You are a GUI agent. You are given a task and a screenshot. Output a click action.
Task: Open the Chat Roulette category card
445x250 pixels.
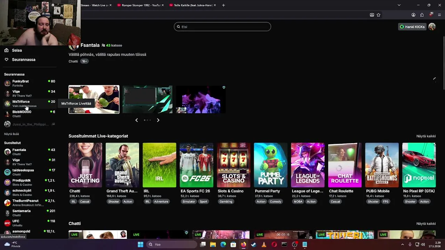click(x=345, y=165)
